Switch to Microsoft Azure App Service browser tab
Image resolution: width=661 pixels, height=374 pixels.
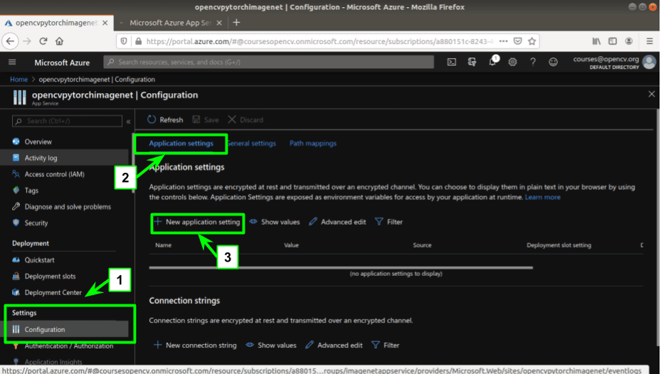tap(170, 23)
